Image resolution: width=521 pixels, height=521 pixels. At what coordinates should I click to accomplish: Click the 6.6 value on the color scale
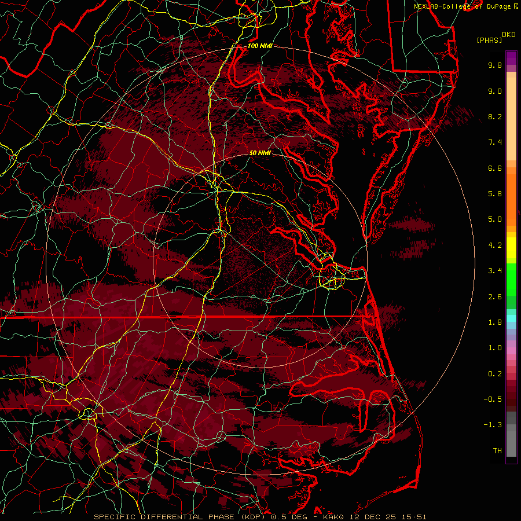pyautogui.click(x=495, y=168)
